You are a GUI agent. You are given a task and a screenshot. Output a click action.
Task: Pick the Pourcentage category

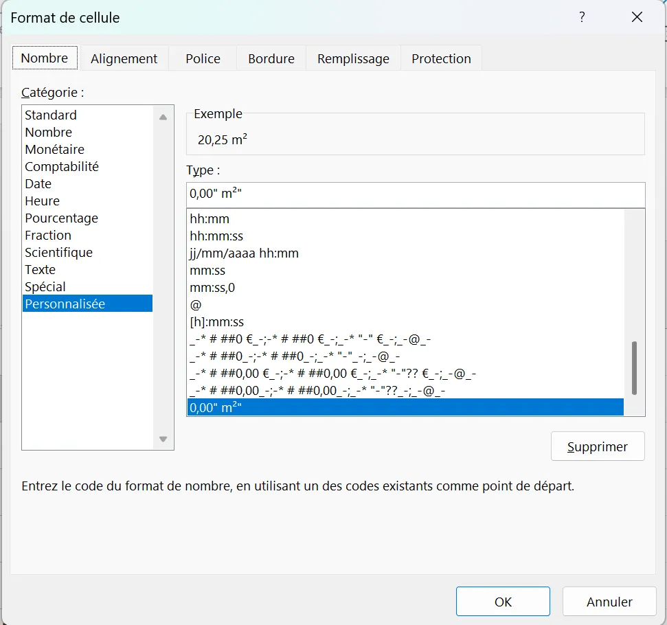(x=87, y=218)
